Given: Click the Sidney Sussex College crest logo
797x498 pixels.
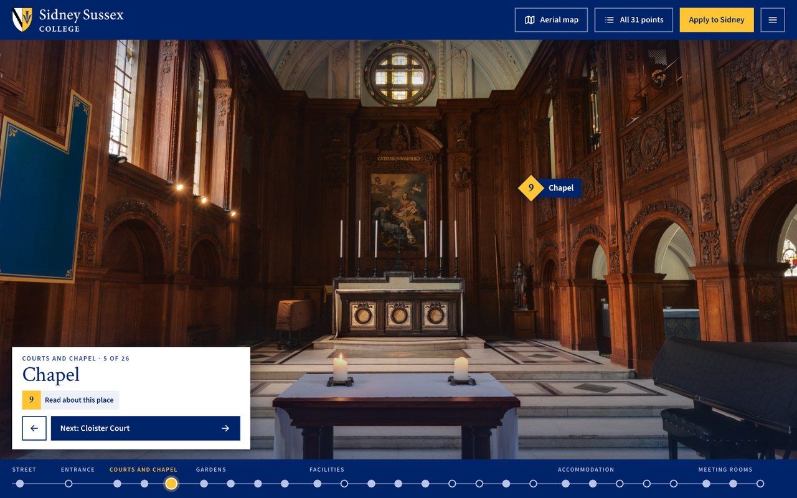Looking at the screenshot, I should point(22,20).
